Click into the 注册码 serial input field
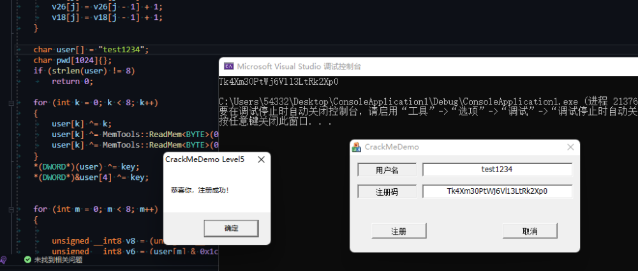This screenshot has width=638, height=271. click(x=497, y=191)
